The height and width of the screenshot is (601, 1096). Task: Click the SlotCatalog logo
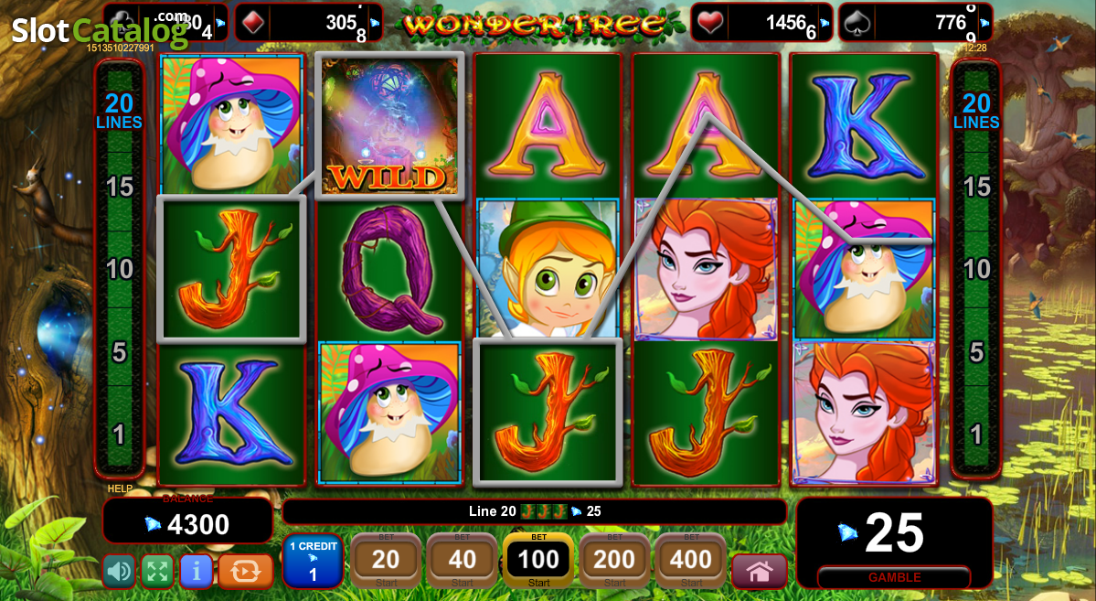[100, 29]
